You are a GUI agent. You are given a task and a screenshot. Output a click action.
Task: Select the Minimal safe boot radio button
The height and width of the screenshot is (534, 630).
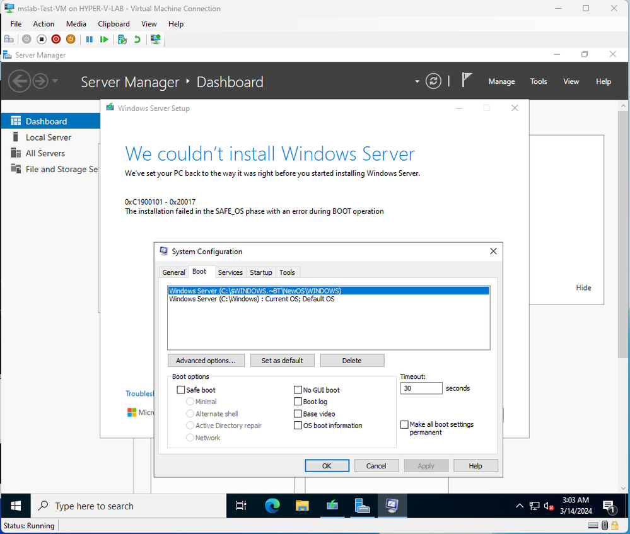tap(190, 402)
